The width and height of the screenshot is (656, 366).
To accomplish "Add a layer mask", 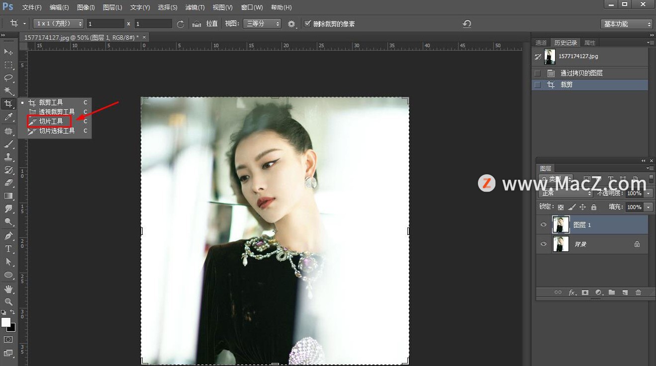I will pos(585,293).
